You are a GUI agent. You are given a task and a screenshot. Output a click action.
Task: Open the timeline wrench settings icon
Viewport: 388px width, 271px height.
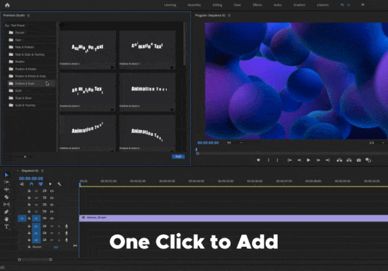[59, 184]
